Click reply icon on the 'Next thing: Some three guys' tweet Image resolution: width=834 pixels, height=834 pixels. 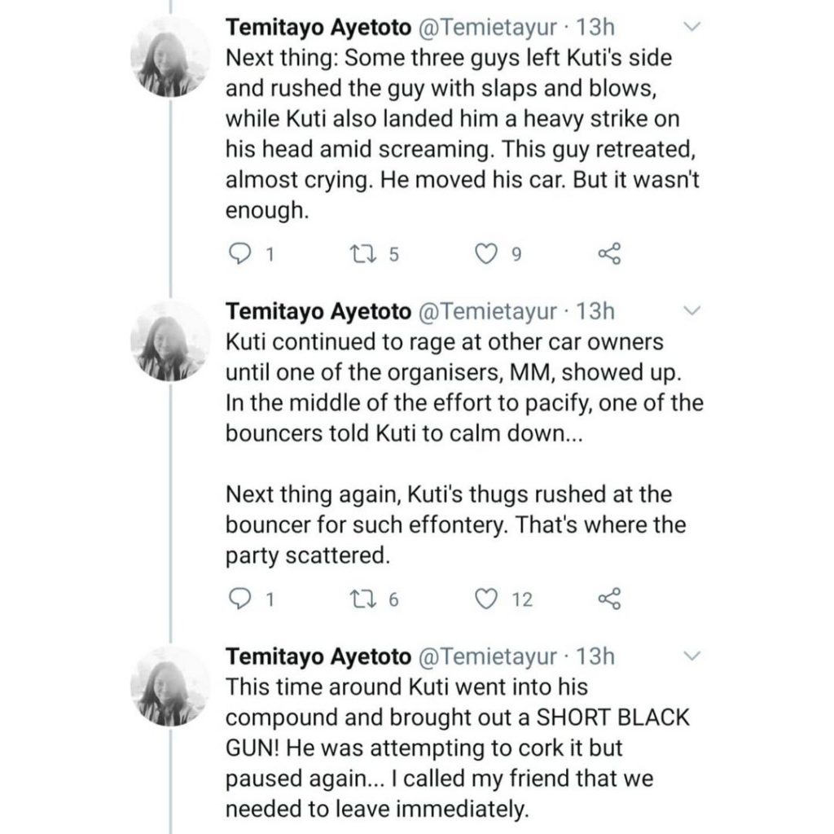pos(239,255)
